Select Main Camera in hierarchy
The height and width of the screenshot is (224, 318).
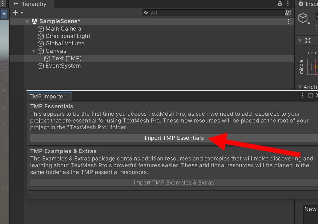click(x=63, y=29)
